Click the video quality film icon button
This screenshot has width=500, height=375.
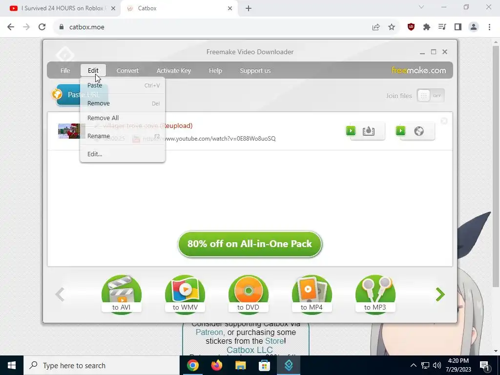(368, 131)
